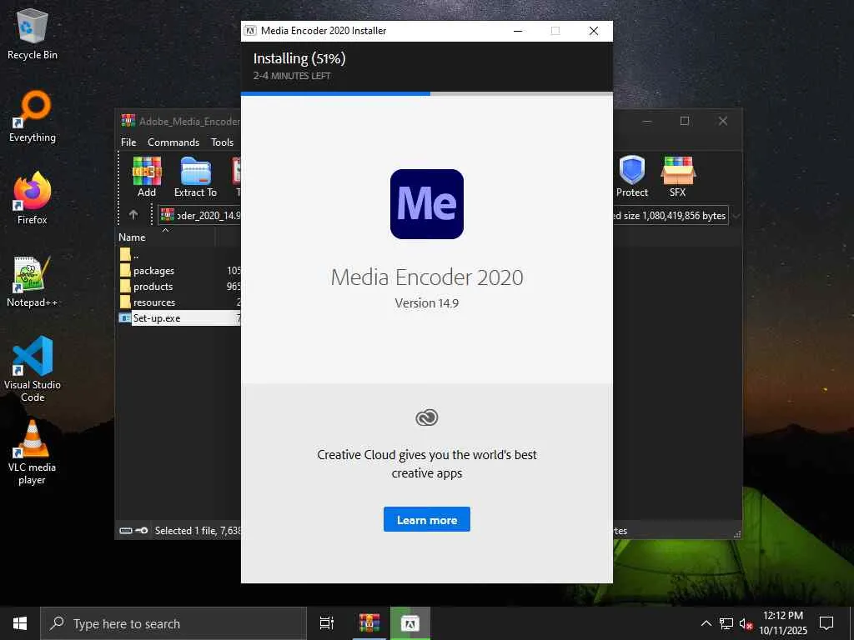This screenshot has width=854, height=640.
Task: Click the Adobe installer taskbar button
Action: 410,623
